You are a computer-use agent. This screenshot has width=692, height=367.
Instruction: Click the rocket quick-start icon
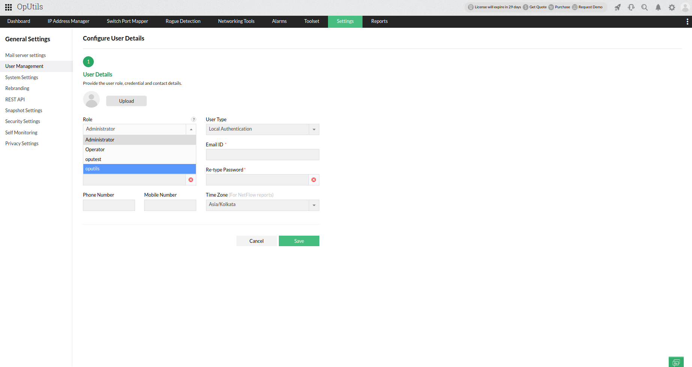click(617, 7)
